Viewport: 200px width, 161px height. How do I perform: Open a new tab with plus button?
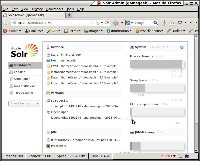point(69,15)
